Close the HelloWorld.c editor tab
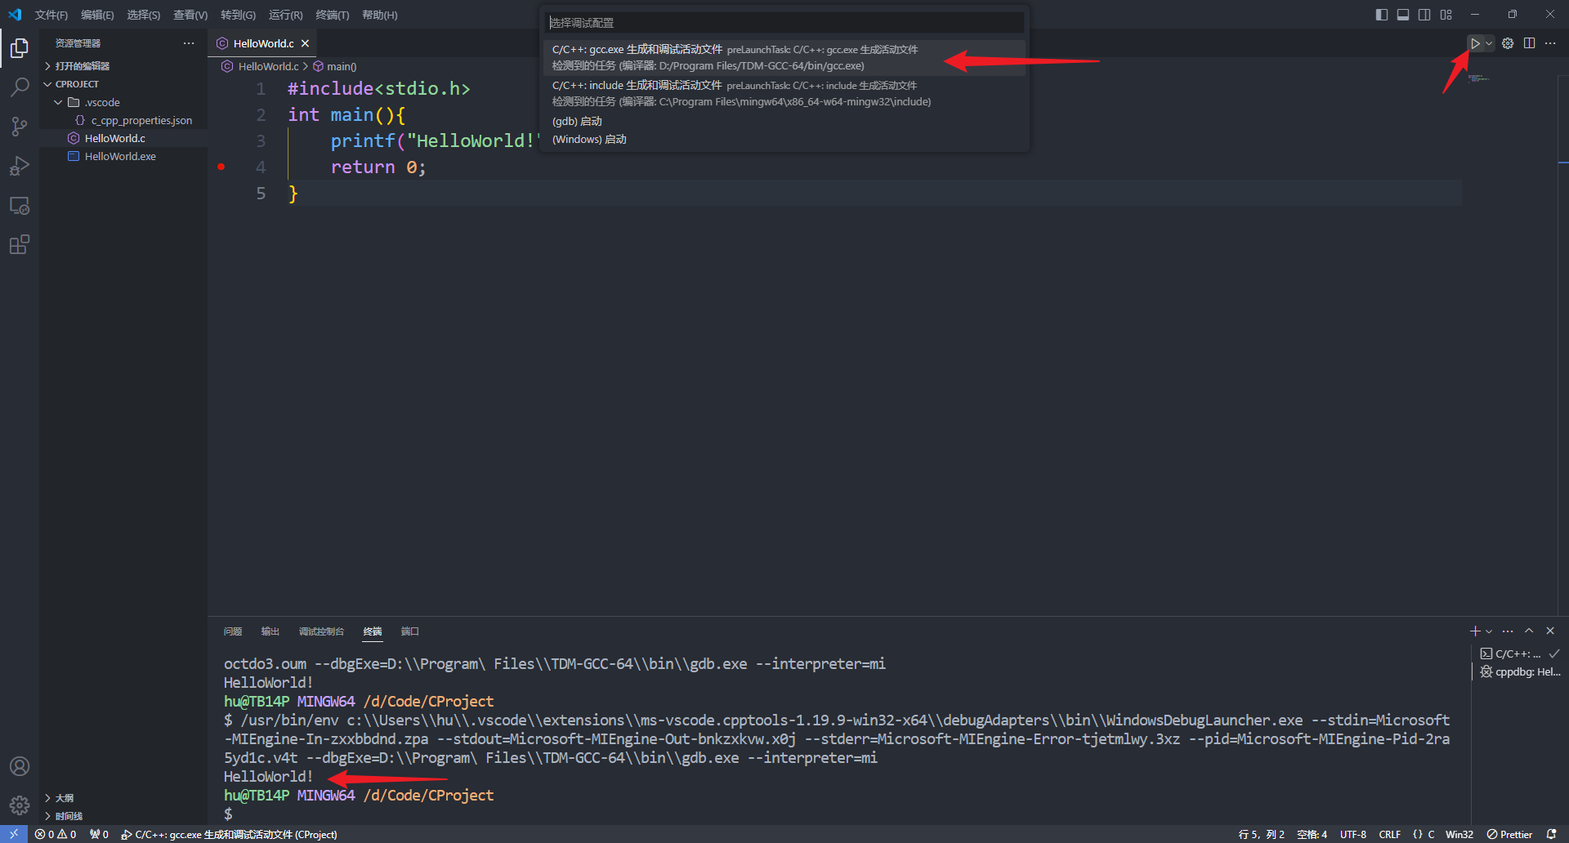The height and width of the screenshot is (843, 1569). coord(305,43)
